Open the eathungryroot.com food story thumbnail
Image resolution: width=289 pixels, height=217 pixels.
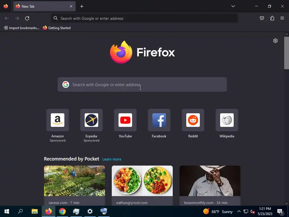(x=142, y=181)
